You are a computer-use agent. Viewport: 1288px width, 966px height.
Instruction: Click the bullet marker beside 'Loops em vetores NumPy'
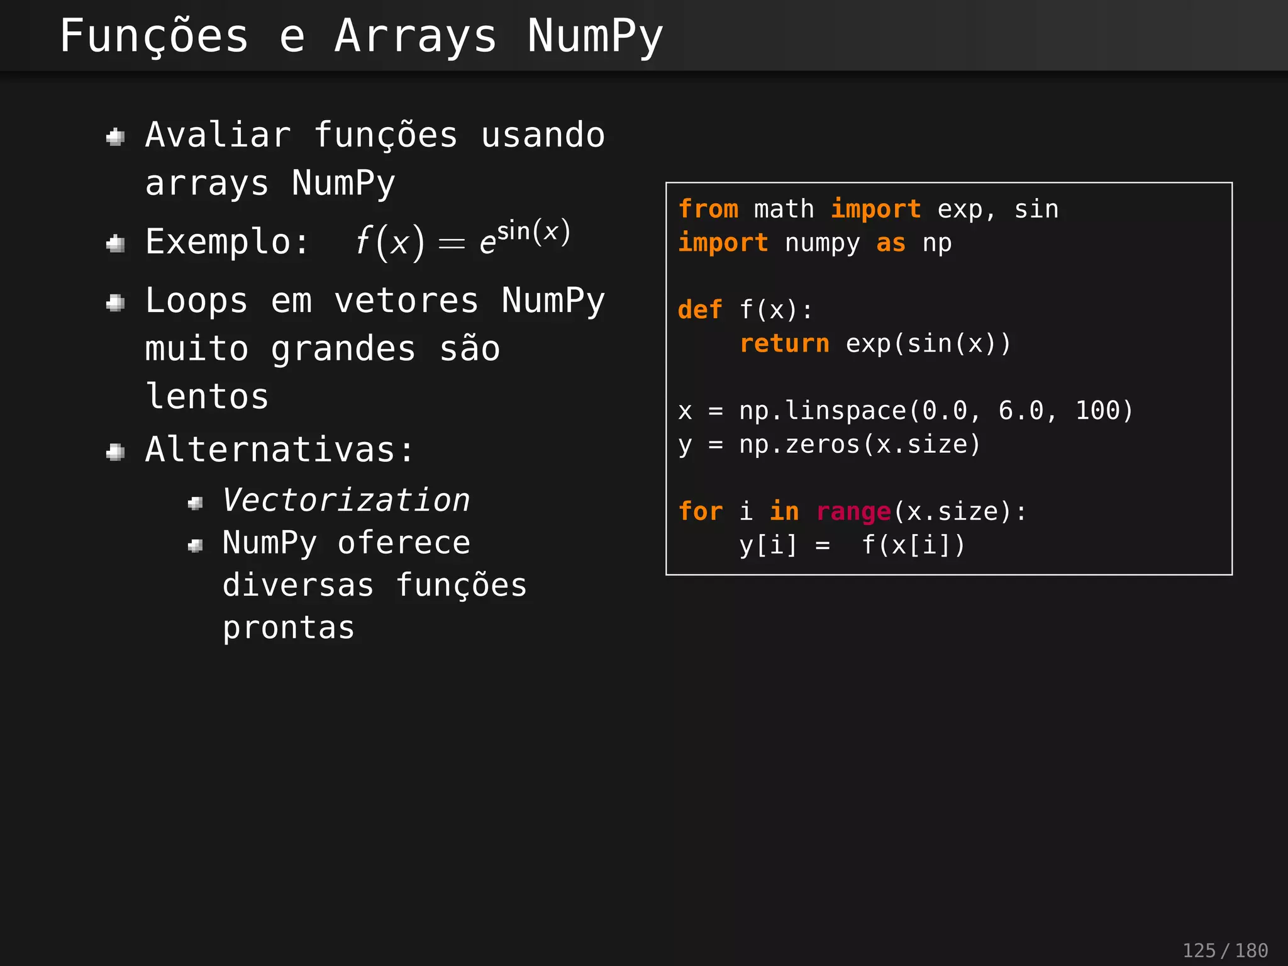click(x=115, y=303)
